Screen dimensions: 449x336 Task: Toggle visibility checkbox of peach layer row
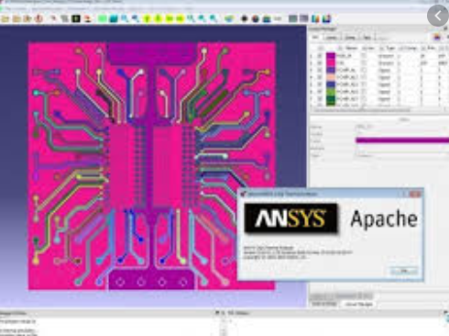pos(320,77)
